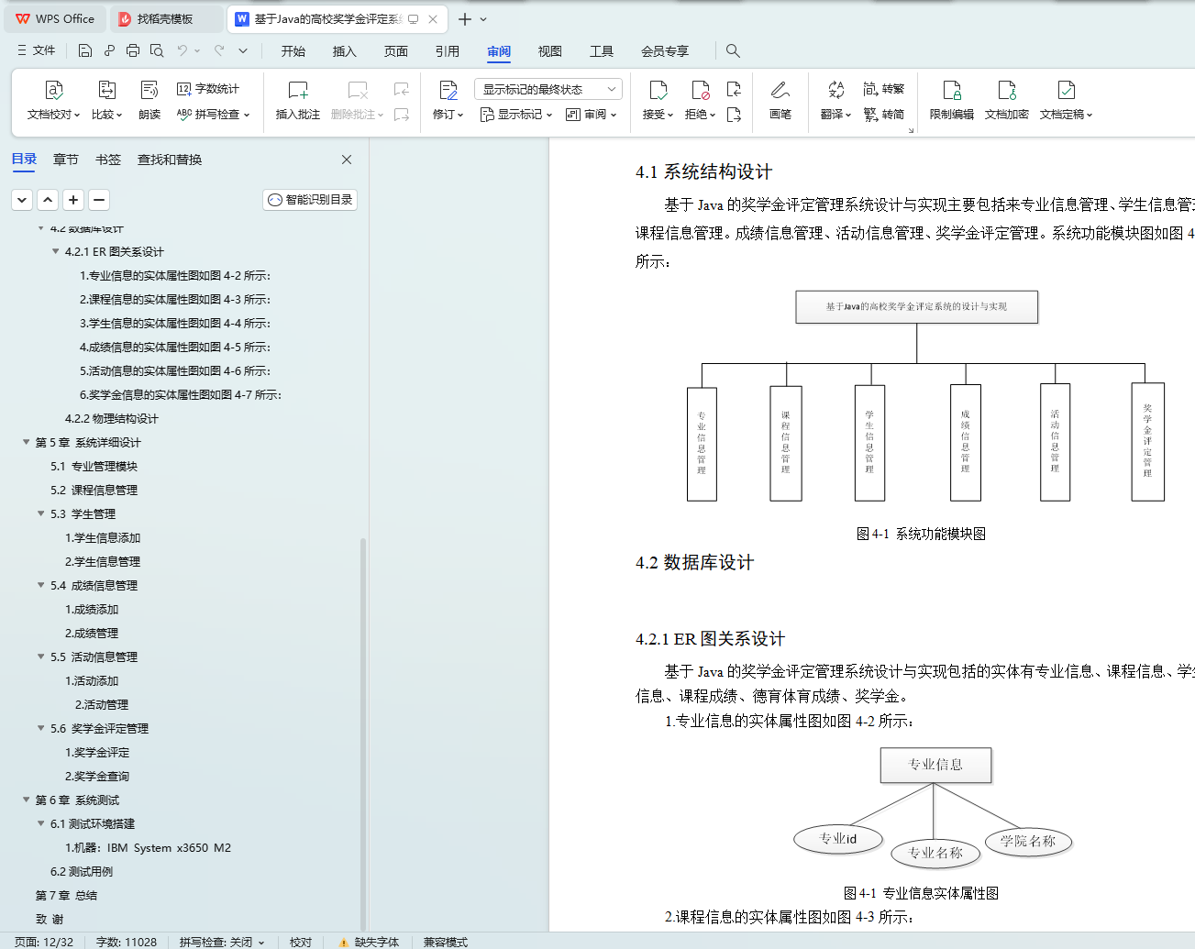Close the navigation pane with the X
1195x949 pixels.
coord(347,160)
